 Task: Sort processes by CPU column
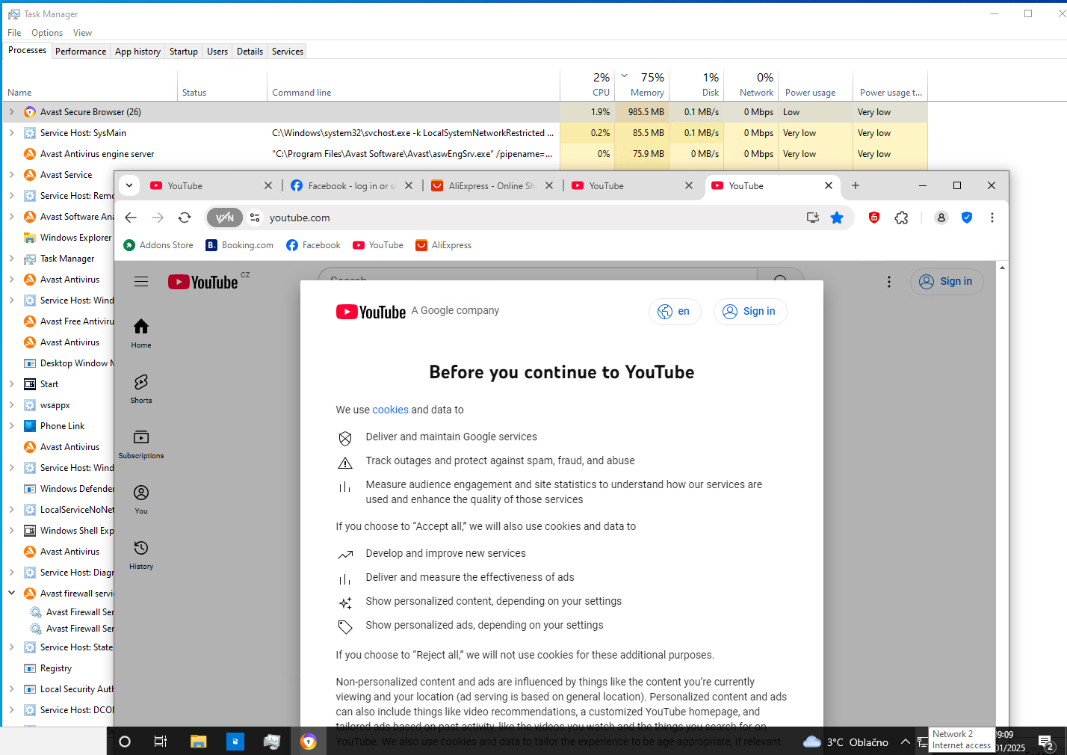(x=588, y=85)
